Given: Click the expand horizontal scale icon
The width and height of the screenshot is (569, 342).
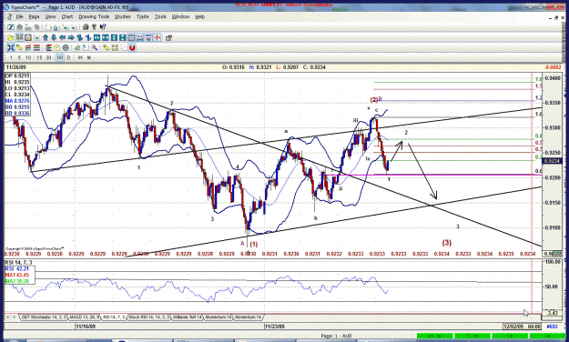Looking at the screenshot, I should 97,37.
